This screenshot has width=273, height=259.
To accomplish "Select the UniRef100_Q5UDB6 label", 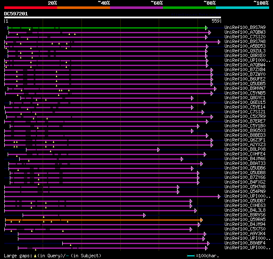I will tap(245, 168).
